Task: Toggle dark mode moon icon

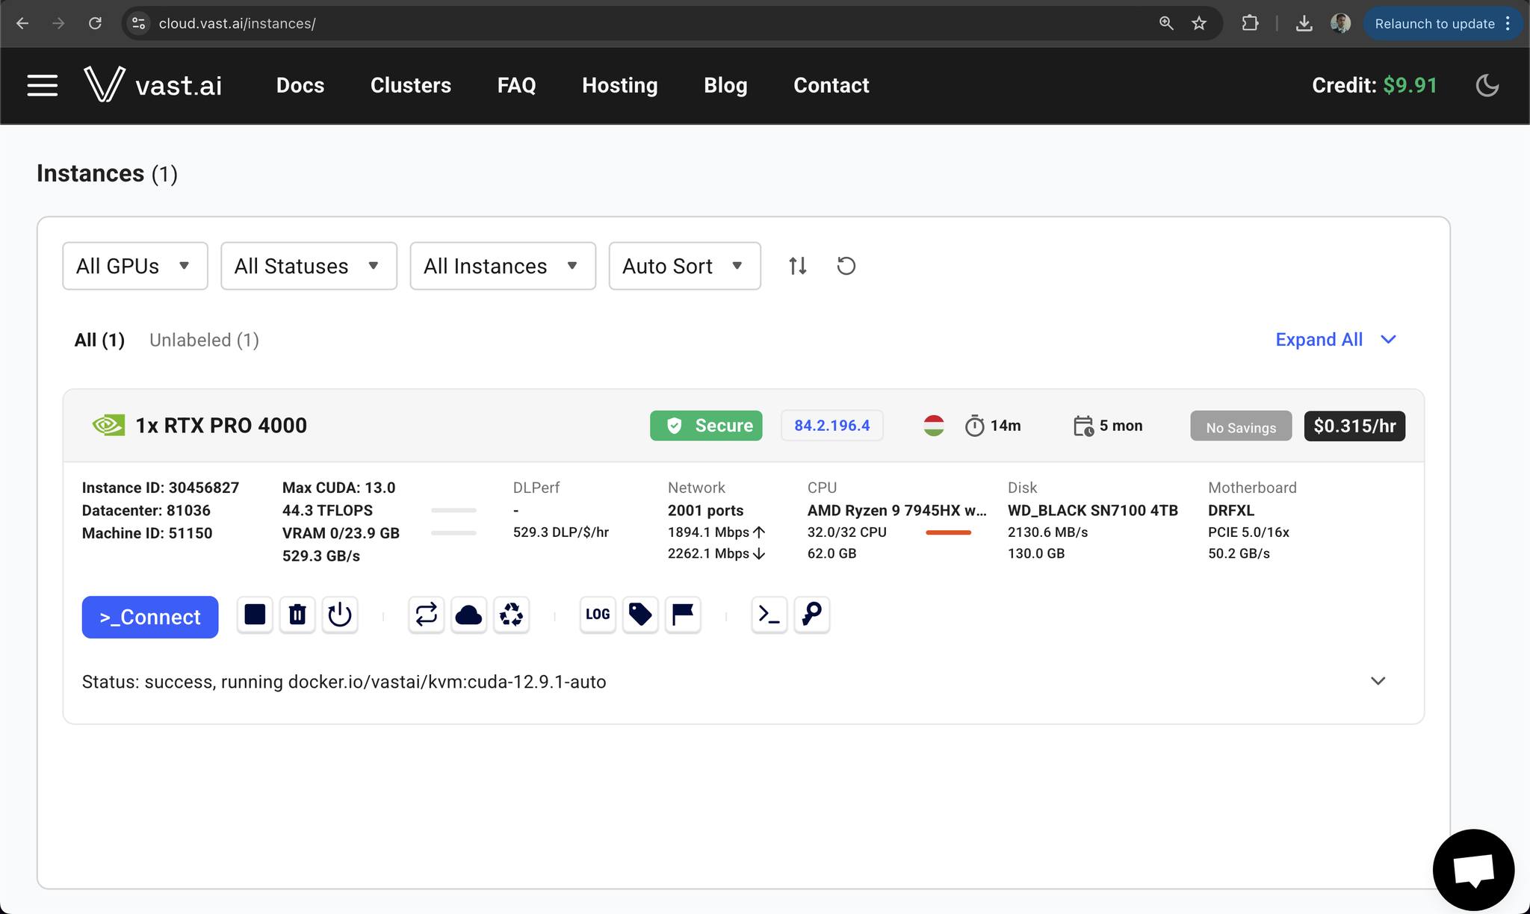Action: coord(1487,85)
